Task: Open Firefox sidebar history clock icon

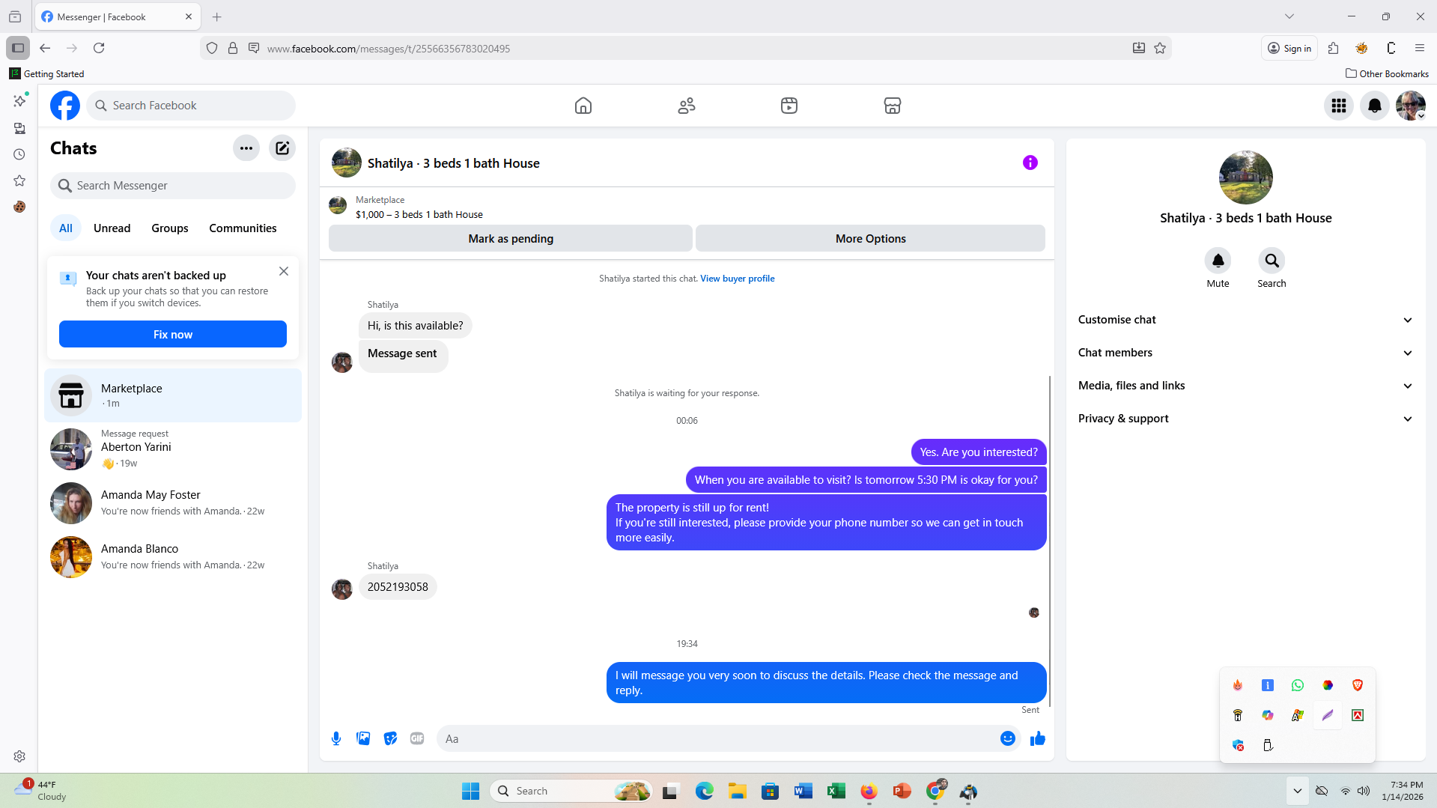Action: tap(19, 154)
